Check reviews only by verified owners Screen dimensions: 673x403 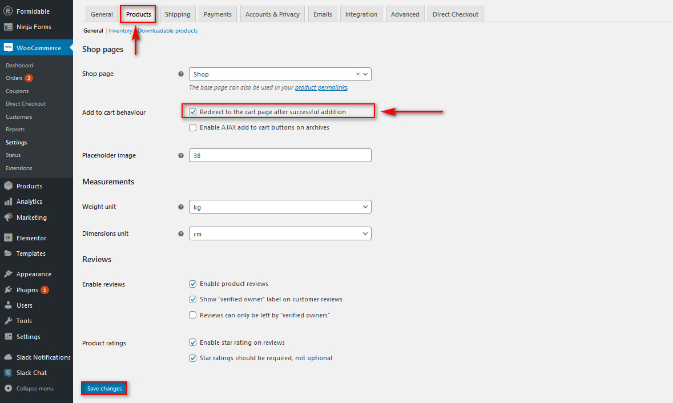click(x=193, y=315)
